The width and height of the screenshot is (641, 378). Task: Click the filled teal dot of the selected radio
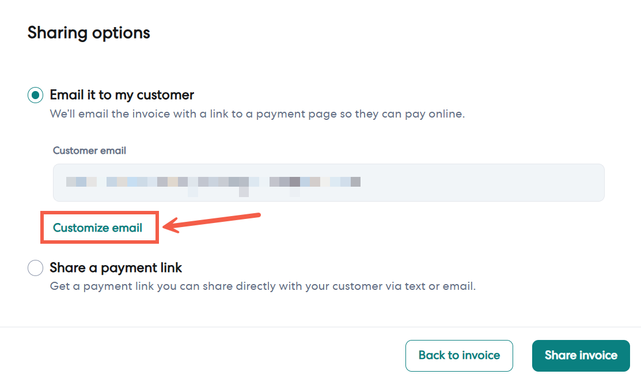point(35,95)
